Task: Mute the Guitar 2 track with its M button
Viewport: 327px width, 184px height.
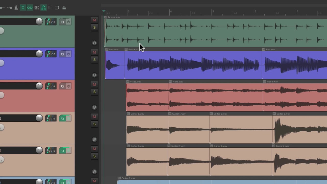Action: point(94,149)
